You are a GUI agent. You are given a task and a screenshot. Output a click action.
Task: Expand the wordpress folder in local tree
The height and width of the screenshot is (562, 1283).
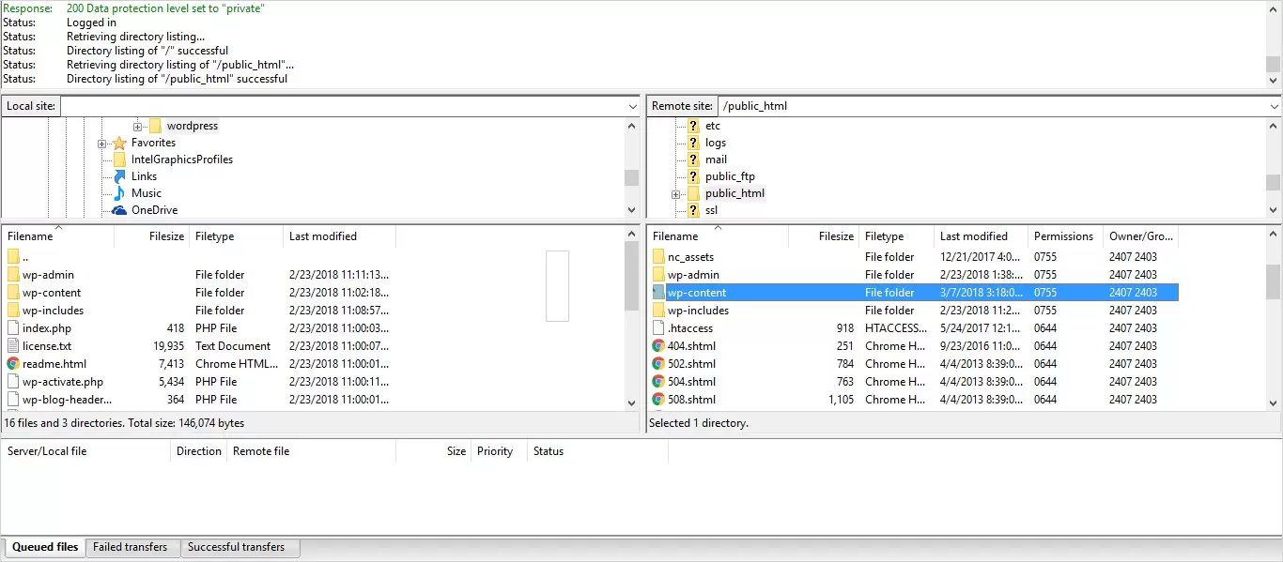point(137,127)
